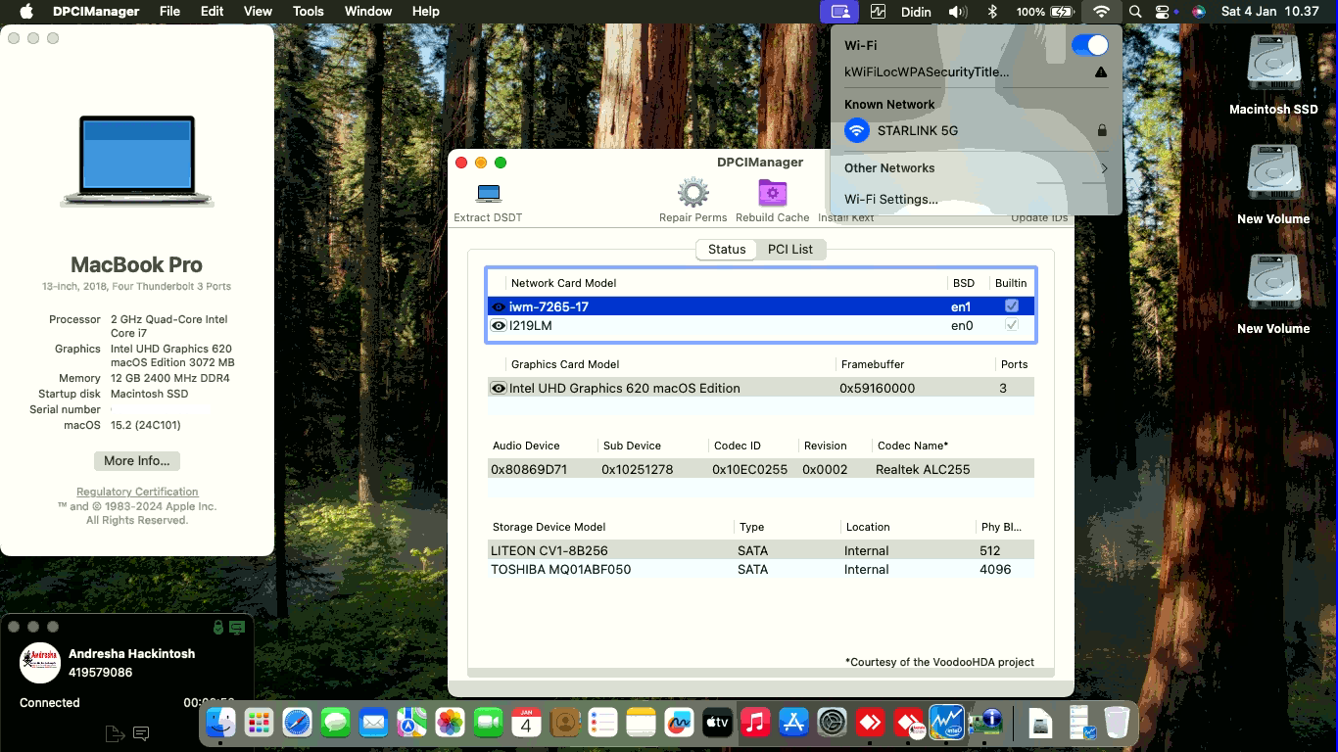The width and height of the screenshot is (1338, 752).
Task: Click the Repair Perms gear icon
Action: coord(693,191)
